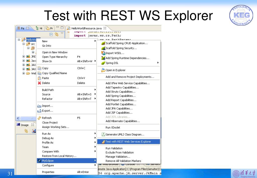Click Import WSDL menu item
The image size is (257, 178).
click(x=115, y=53)
